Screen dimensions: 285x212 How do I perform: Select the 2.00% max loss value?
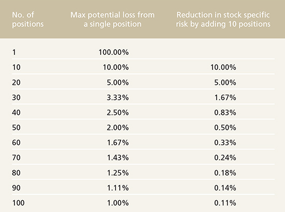pyautogui.click(x=118, y=128)
